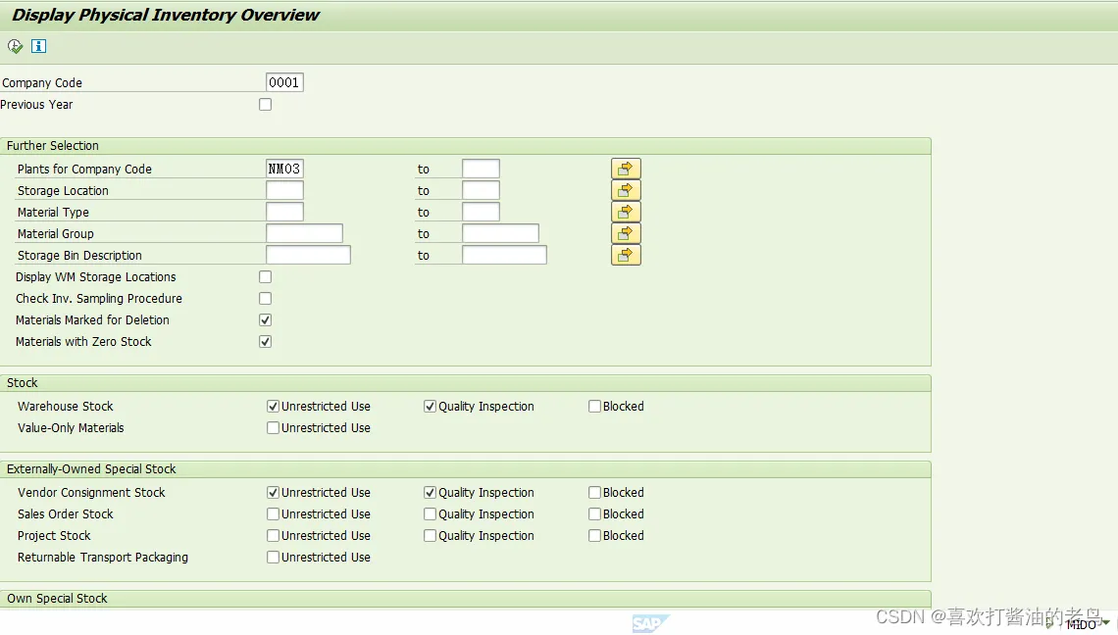Screen dimensions: 1118x635
Task: Check Warehouse Stock Blocked checkbox
Action: [594, 407]
